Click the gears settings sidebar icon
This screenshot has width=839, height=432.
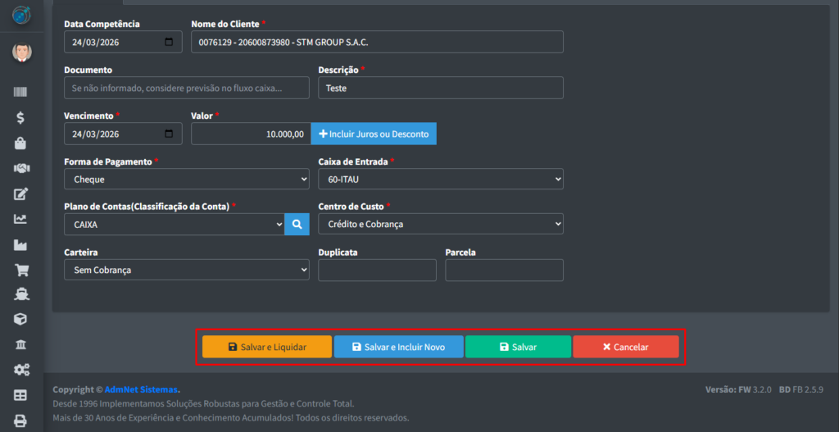20,370
